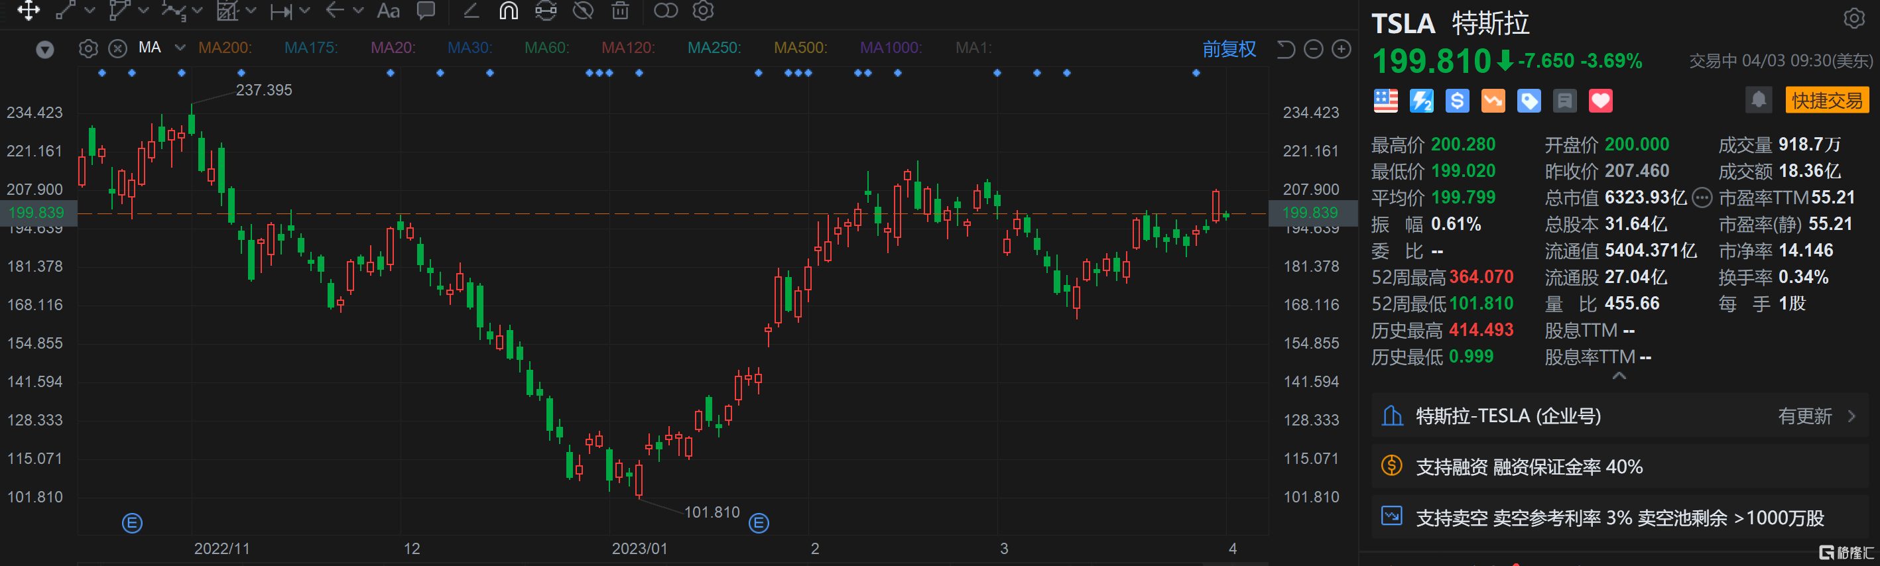The image size is (1880, 566).
Task: Click the MA1000 legend label
Action: click(x=891, y=48)
